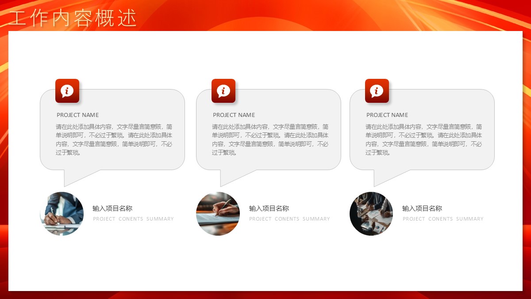Click the left bubble's PROJECT NAME heading
The height and width of the screenshot is (299, 531).
click(78, 115)
